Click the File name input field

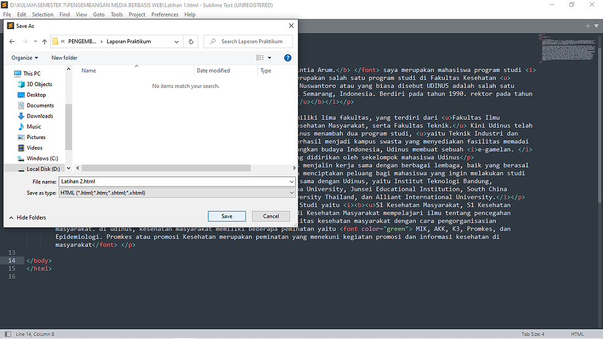tap(174, 181)
